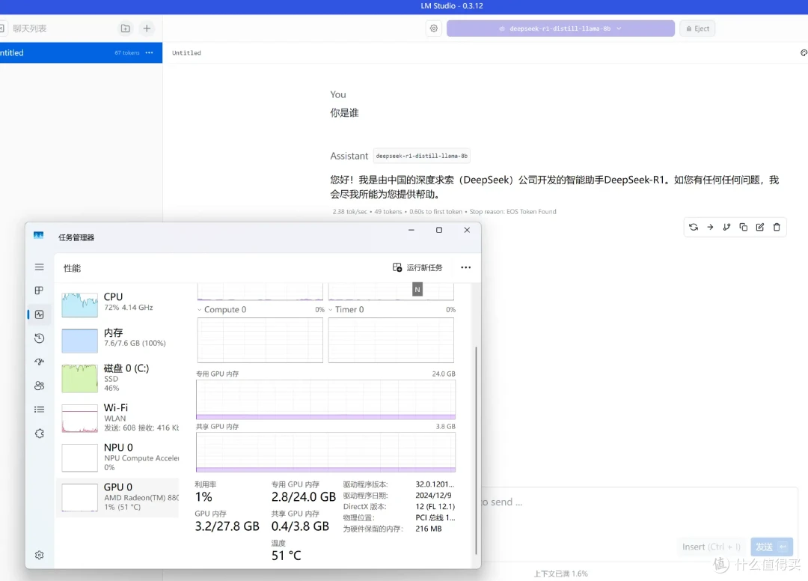This screenshot has height=581, width=808.
Task: Copy the assistant message
Action: pos(743,227)
